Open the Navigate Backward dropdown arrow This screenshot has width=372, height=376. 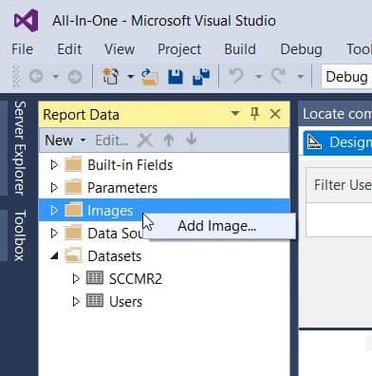click(x=56, y=76)
